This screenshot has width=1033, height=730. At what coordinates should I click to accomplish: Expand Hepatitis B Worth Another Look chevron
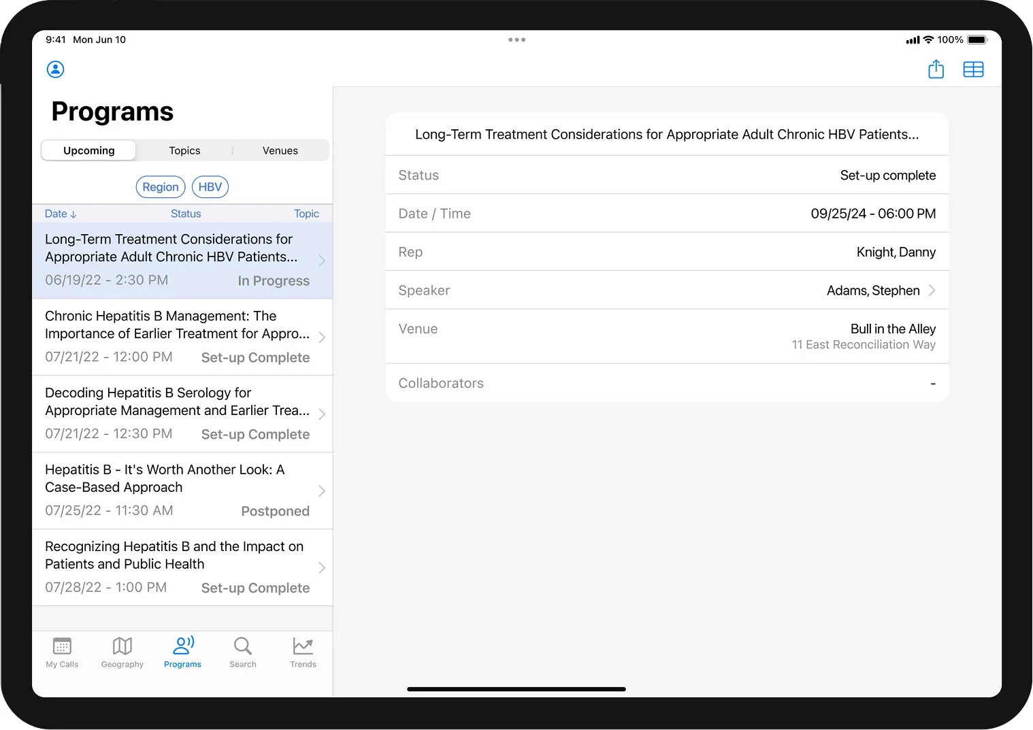pos(322,491)
